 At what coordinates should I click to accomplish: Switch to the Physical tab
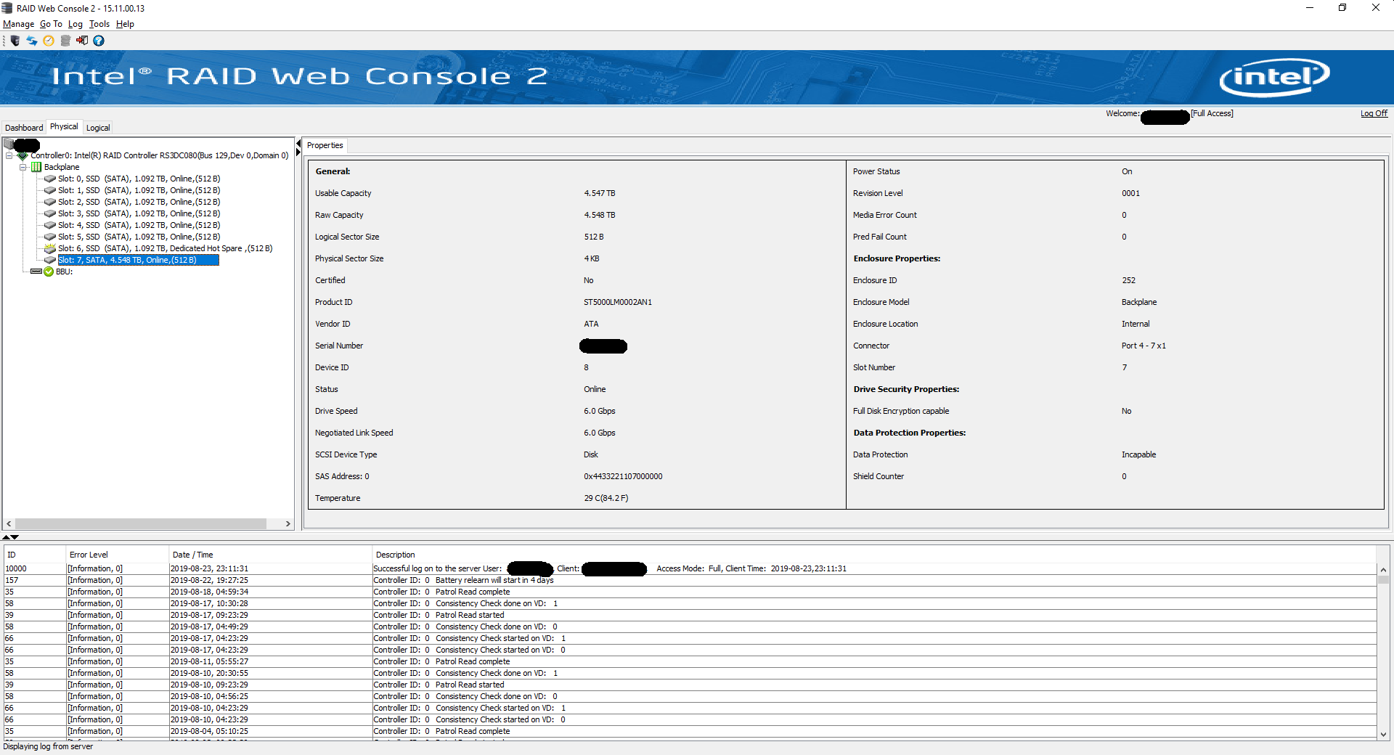tap(64, 126)
